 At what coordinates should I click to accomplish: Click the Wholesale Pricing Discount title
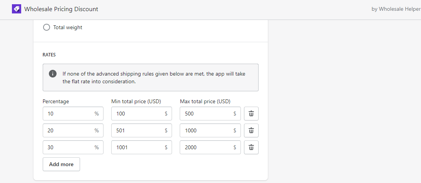click(61, 9)
